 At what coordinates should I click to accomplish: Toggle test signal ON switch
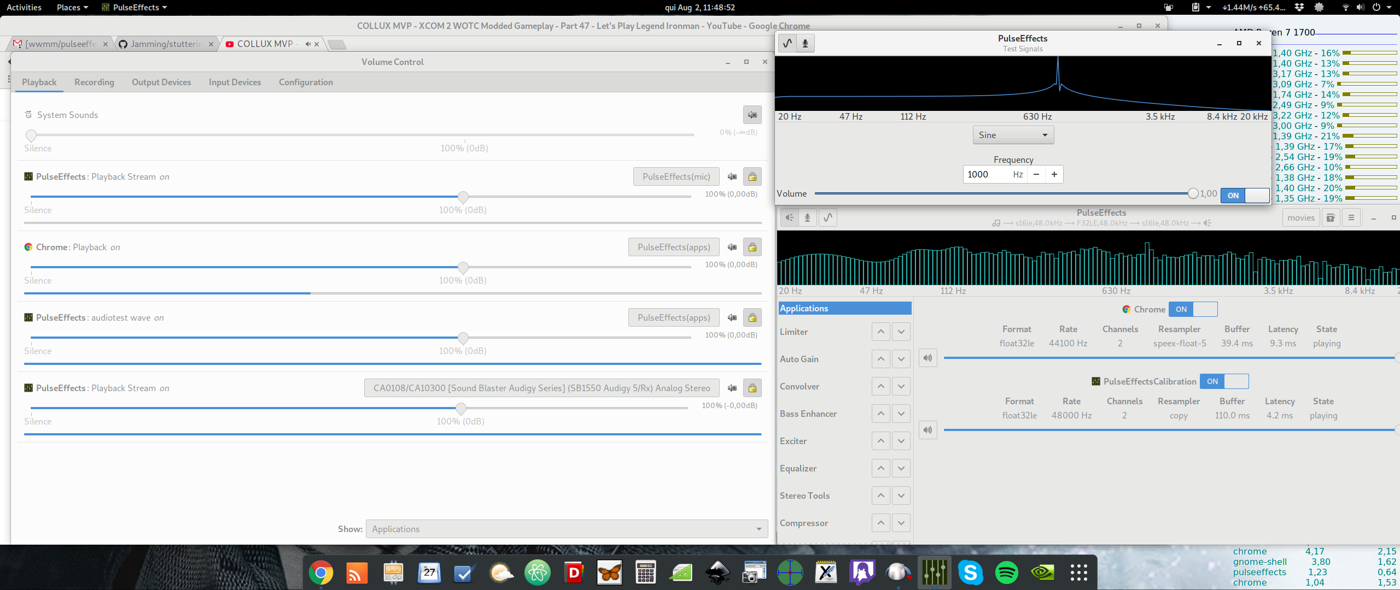[1245, 195]
